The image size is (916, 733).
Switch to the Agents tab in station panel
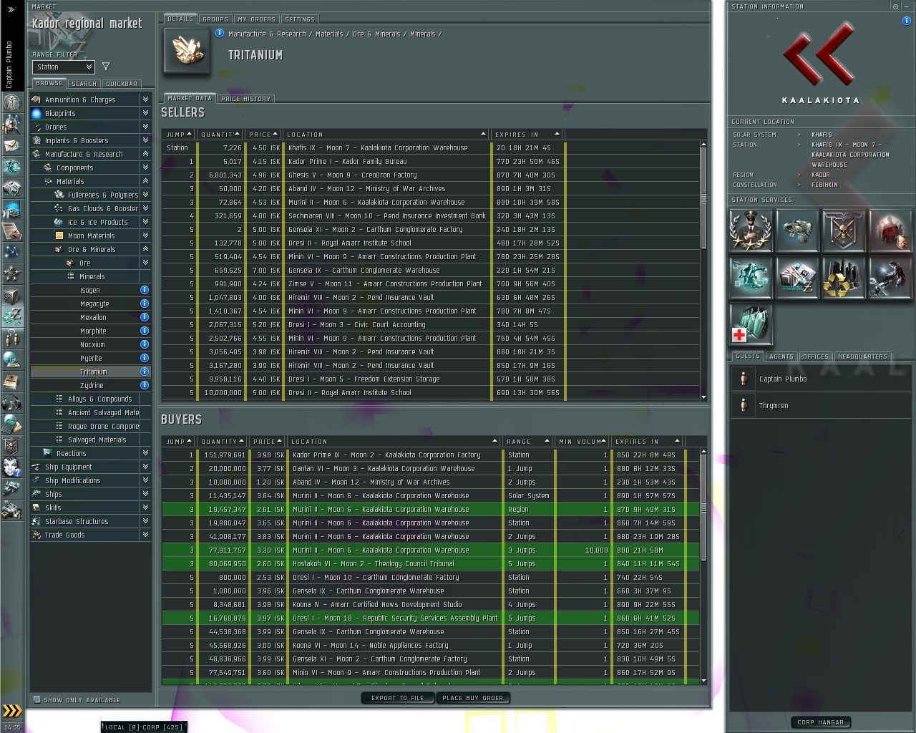(781, 356)
